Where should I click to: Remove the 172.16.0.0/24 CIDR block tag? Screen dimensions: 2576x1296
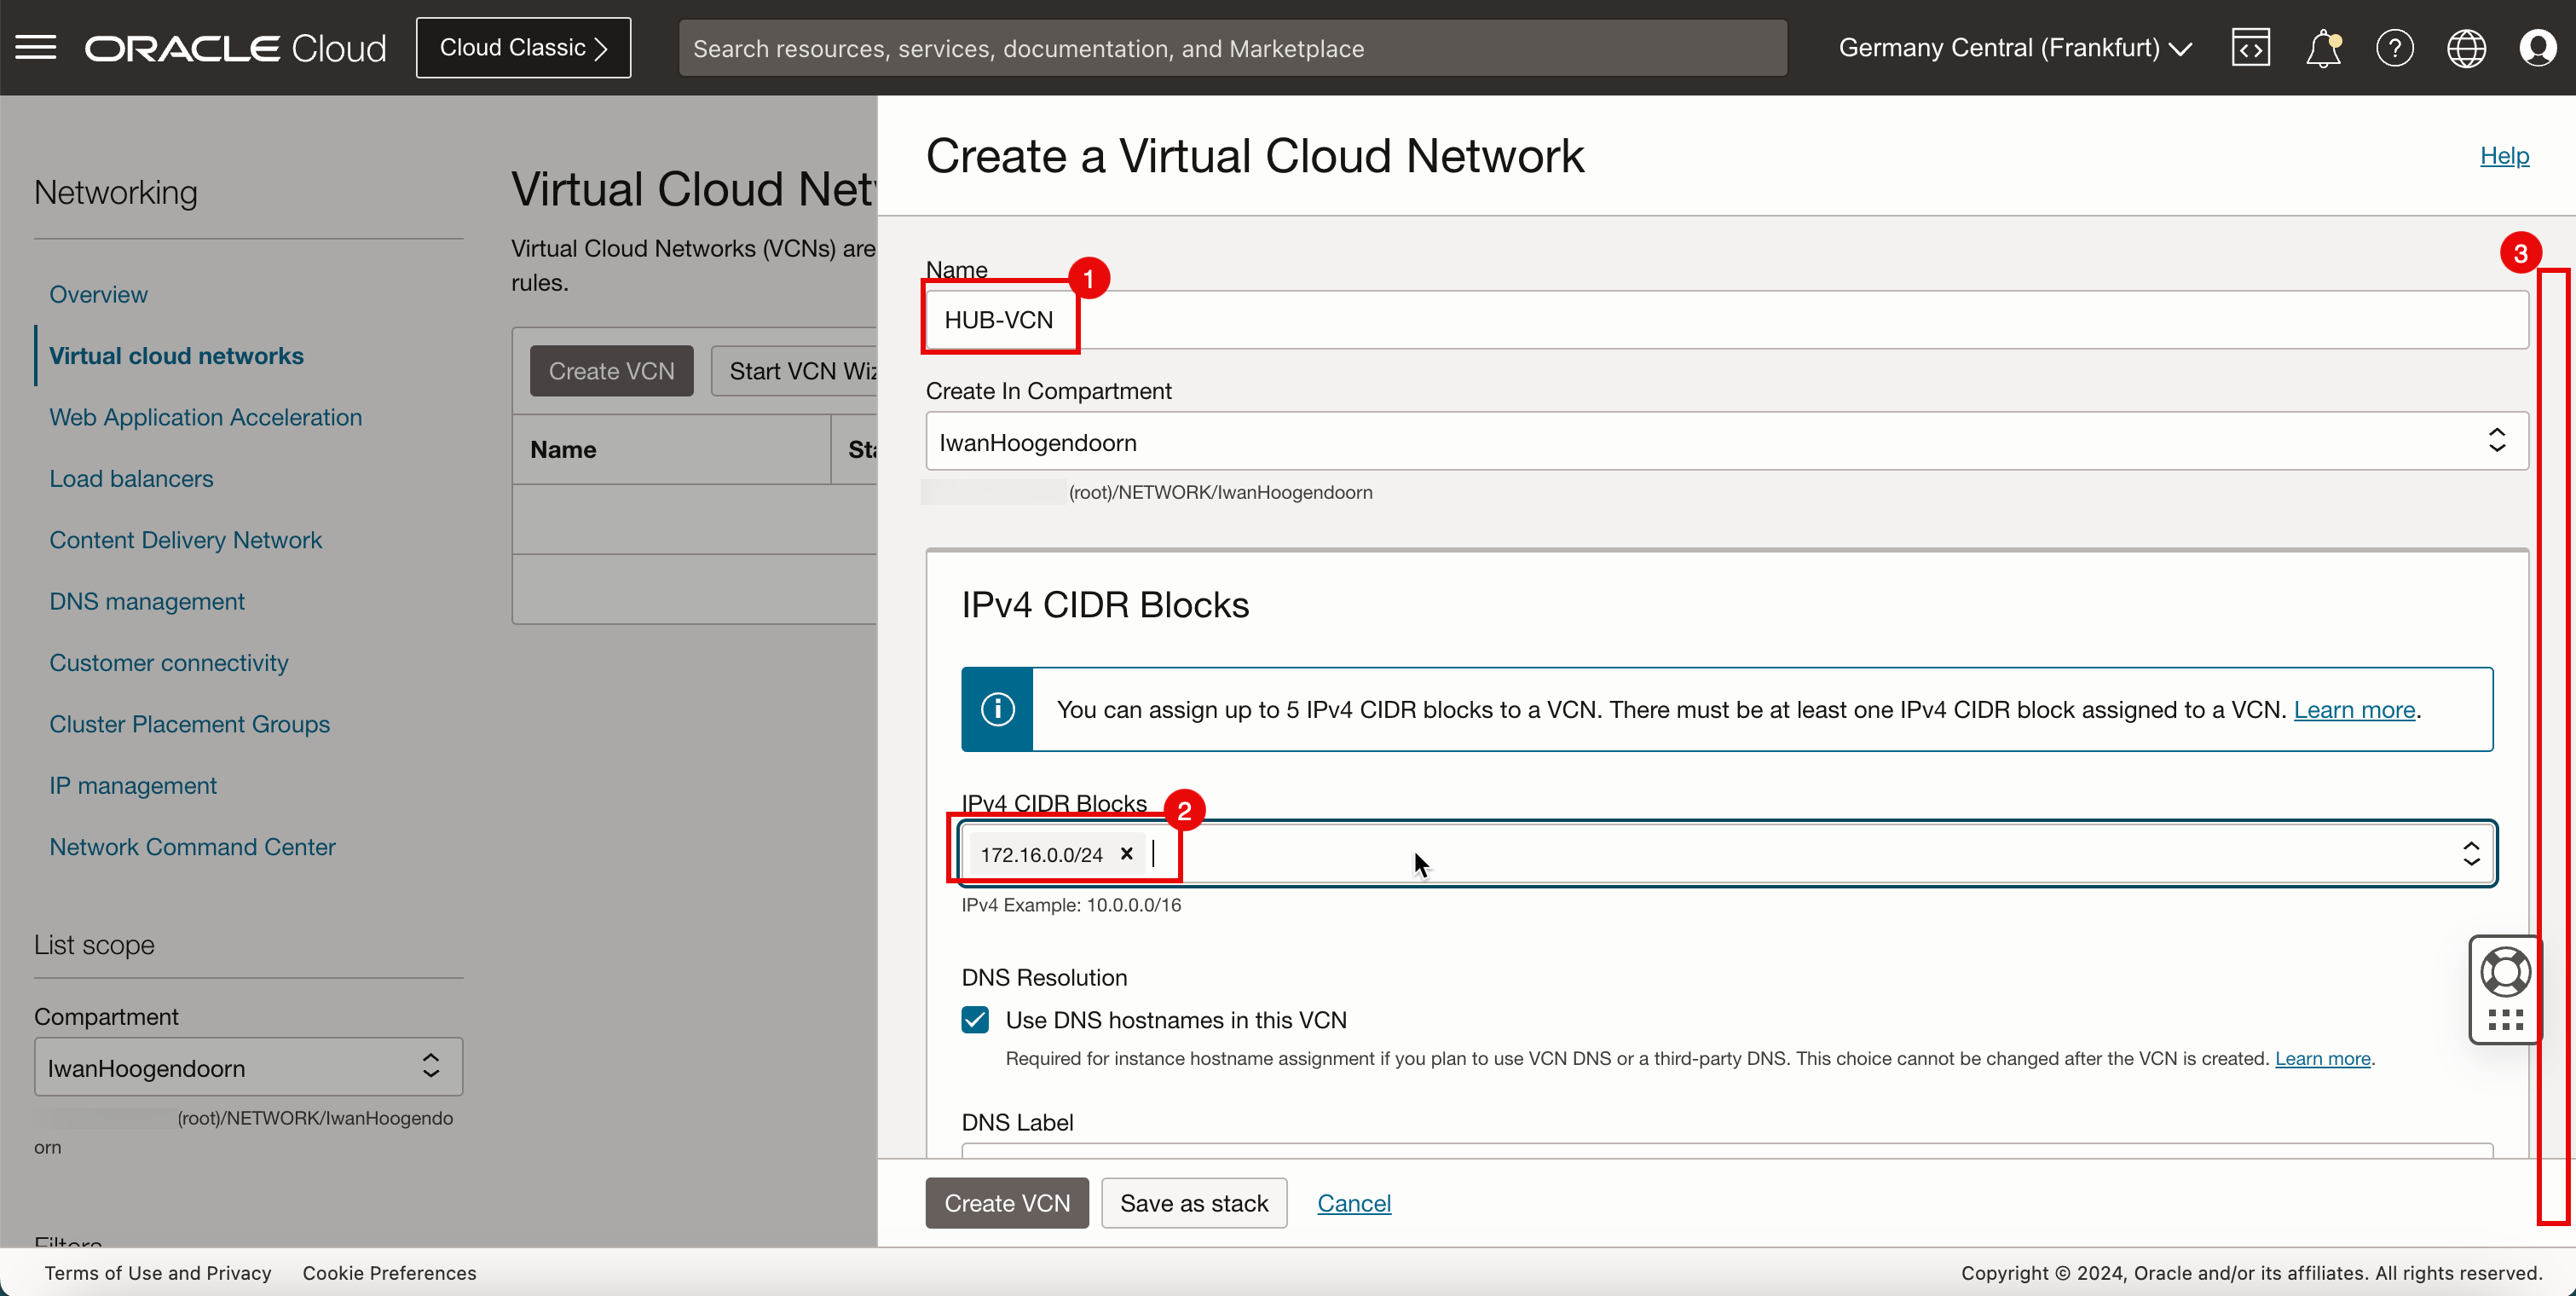tap(1127, 854)
